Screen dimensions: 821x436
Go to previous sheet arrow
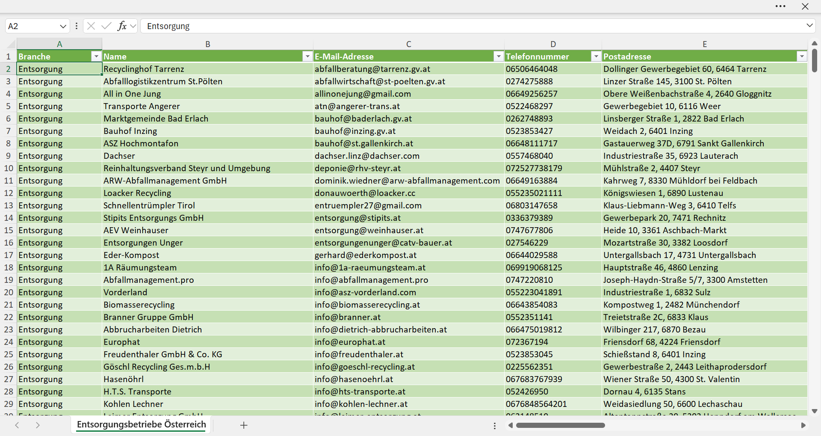(x=17, y=425)
